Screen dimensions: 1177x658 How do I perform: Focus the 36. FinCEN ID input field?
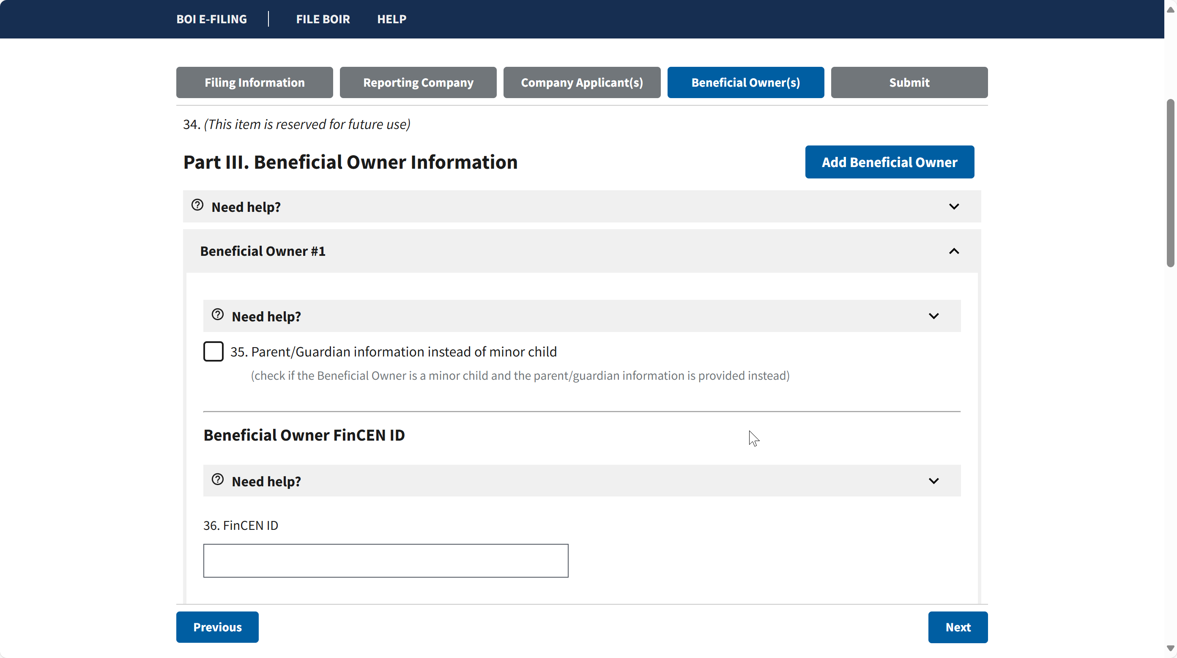[386, 561]
